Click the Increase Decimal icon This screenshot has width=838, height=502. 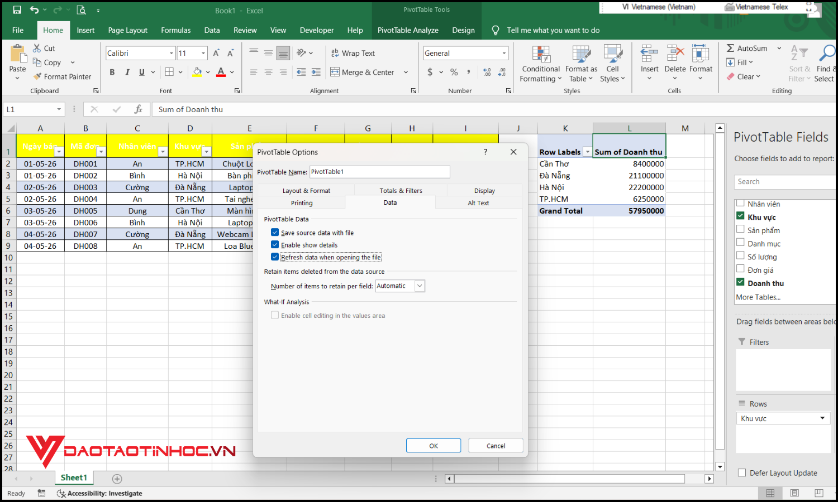487,72
